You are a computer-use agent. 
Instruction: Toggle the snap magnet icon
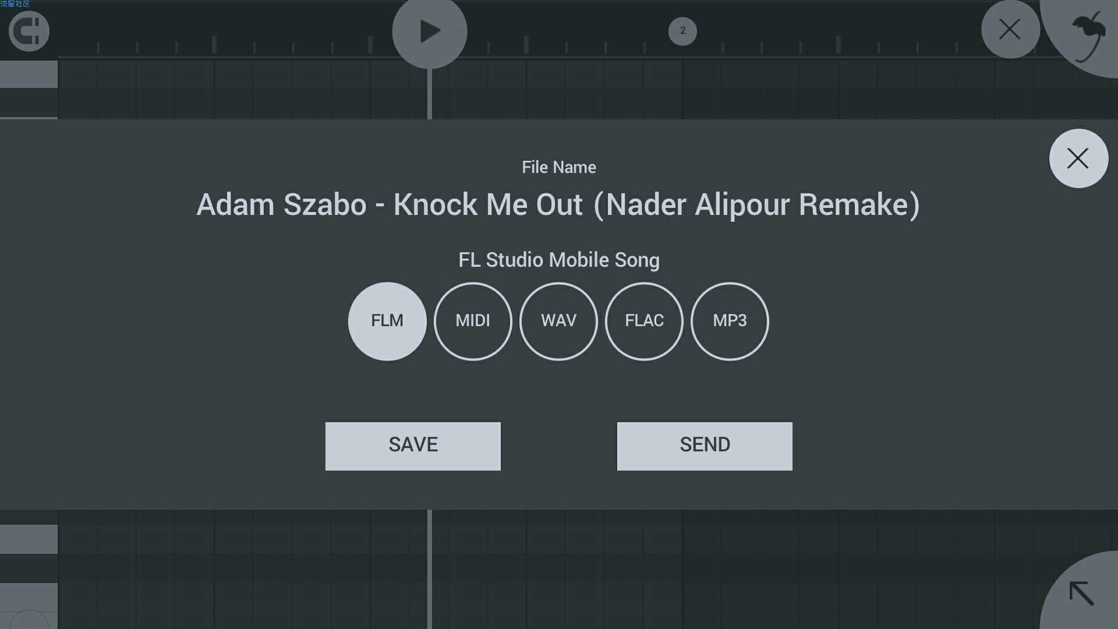(x=29, y=31)
